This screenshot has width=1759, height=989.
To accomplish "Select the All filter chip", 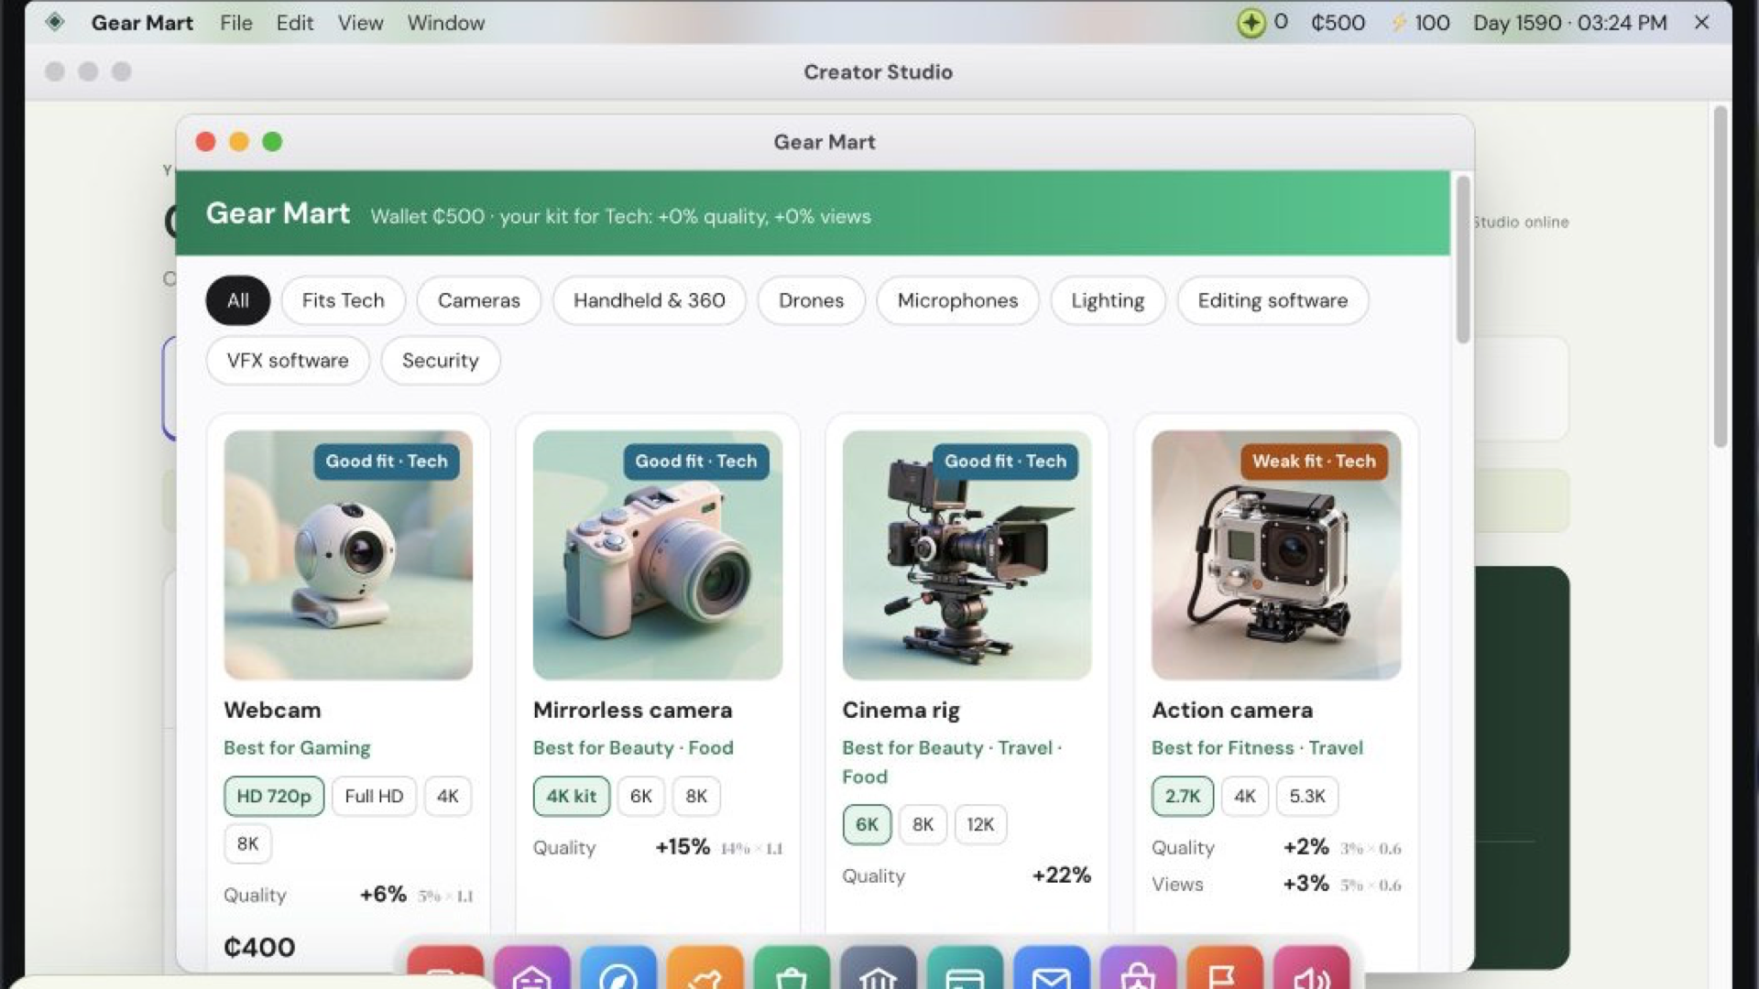I will coord(237,300).
